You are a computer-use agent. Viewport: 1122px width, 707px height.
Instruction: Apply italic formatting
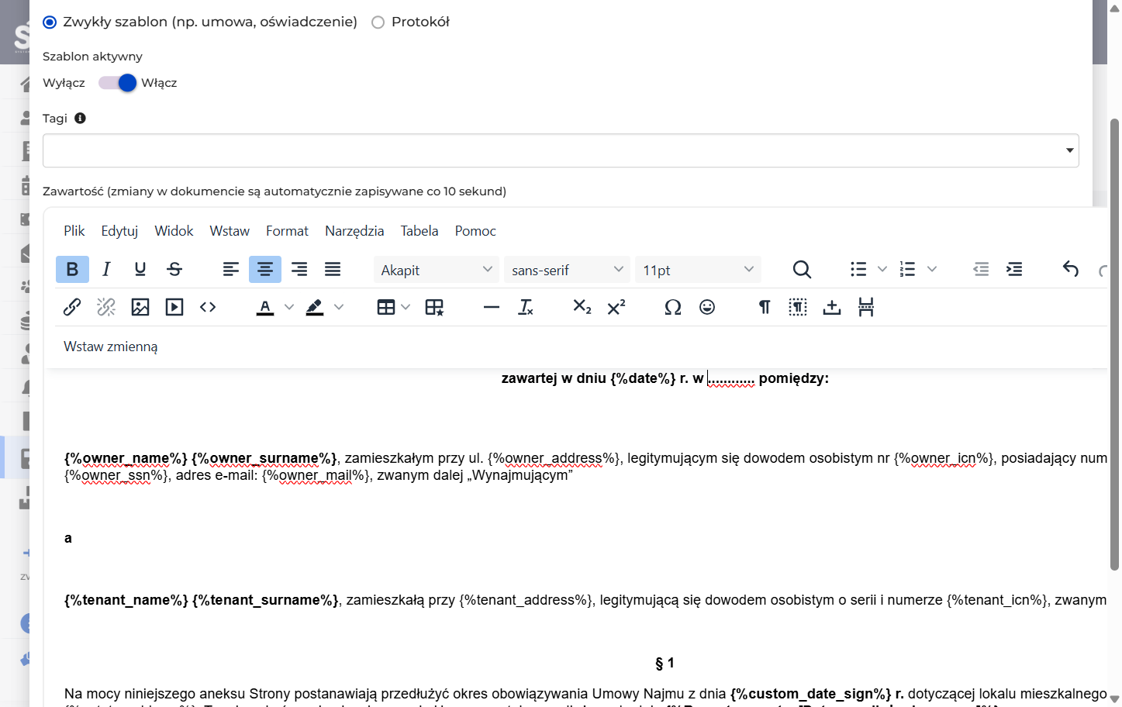click(x=106, y=269)
